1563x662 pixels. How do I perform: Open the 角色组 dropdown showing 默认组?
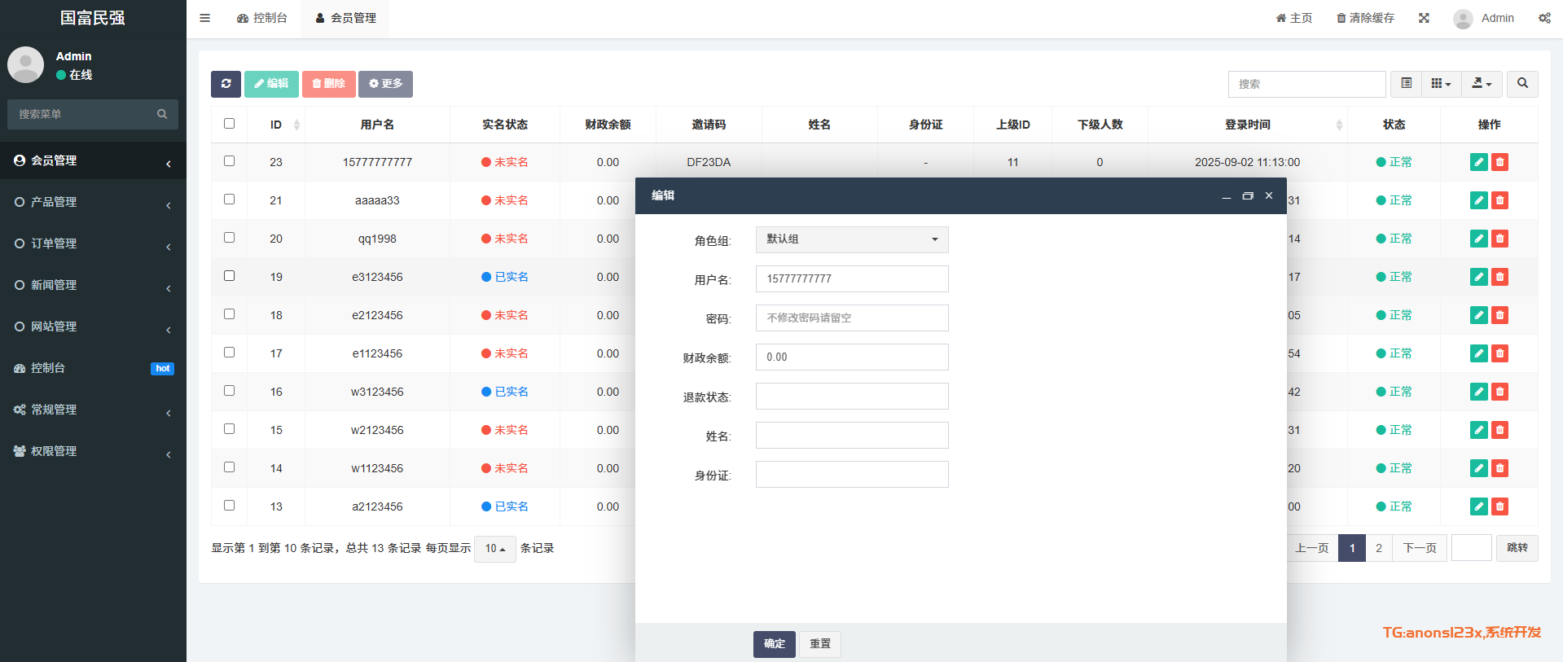click(851, 239)
